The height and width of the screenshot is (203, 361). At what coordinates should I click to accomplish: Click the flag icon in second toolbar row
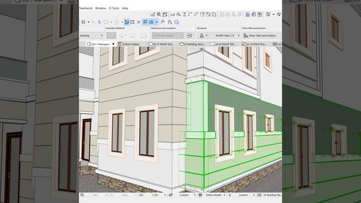[x=163, y=22]
